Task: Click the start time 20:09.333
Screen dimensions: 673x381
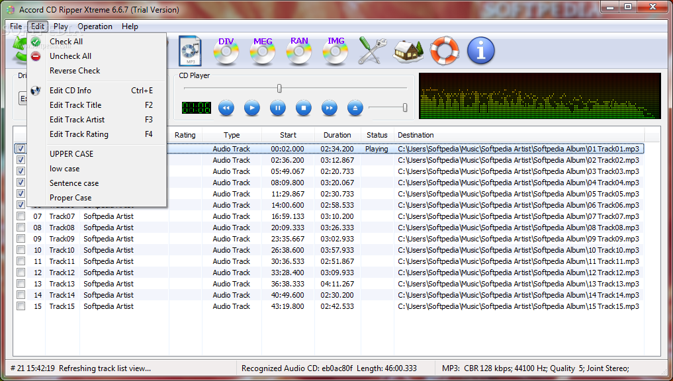Action: [288, 227]
